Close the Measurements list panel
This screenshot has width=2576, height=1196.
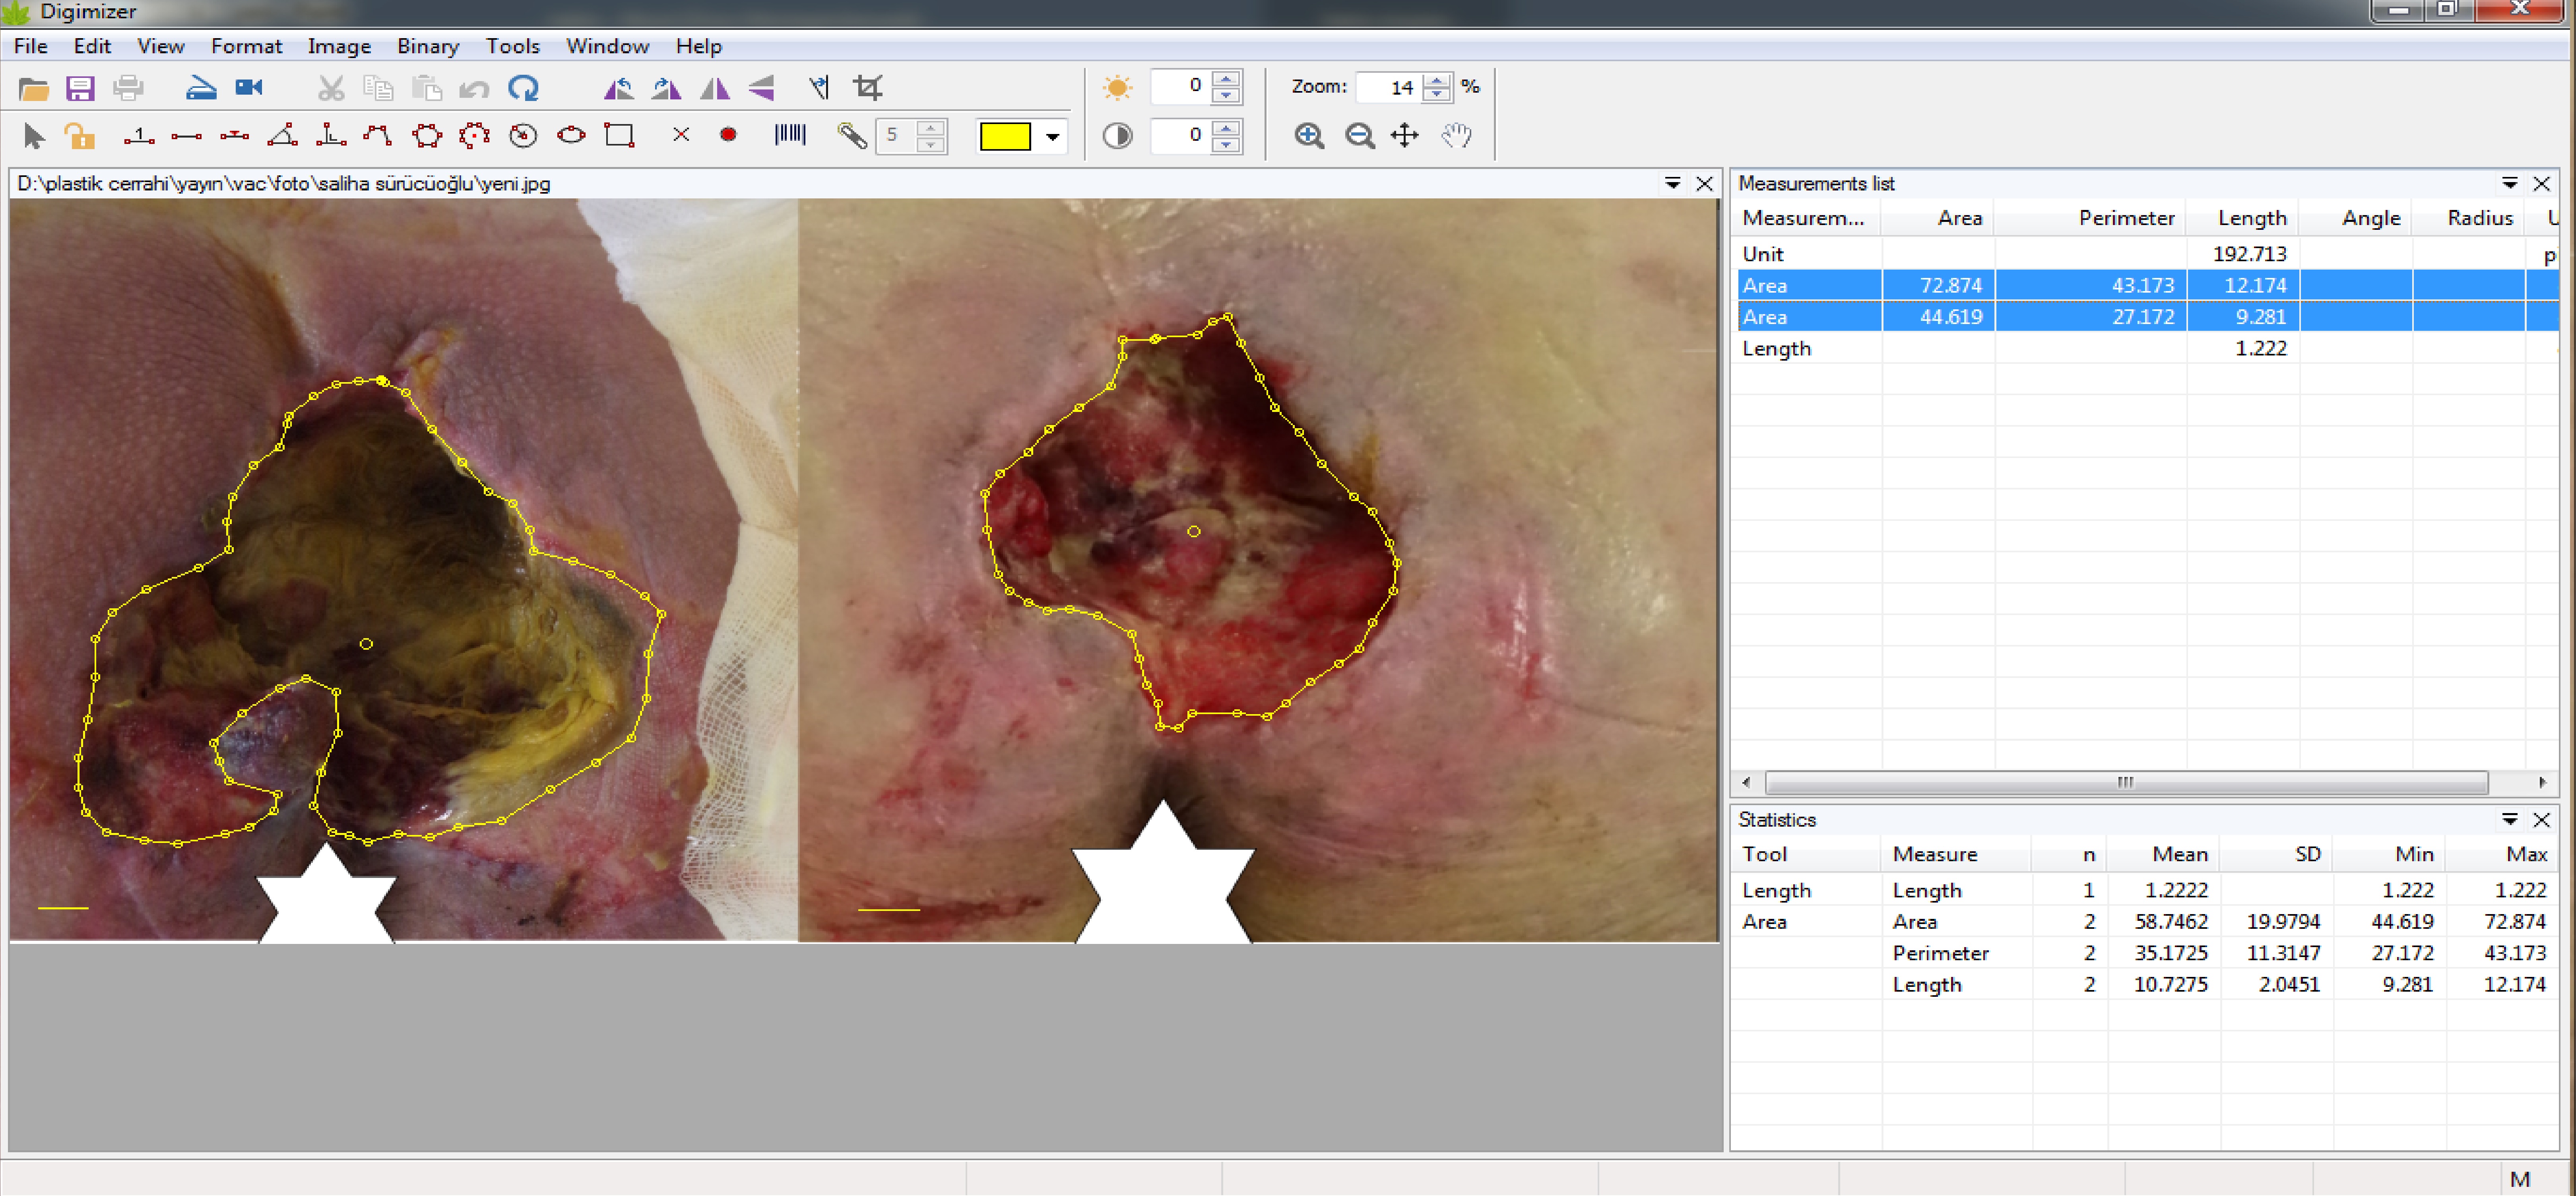(x=2541, y=184)
